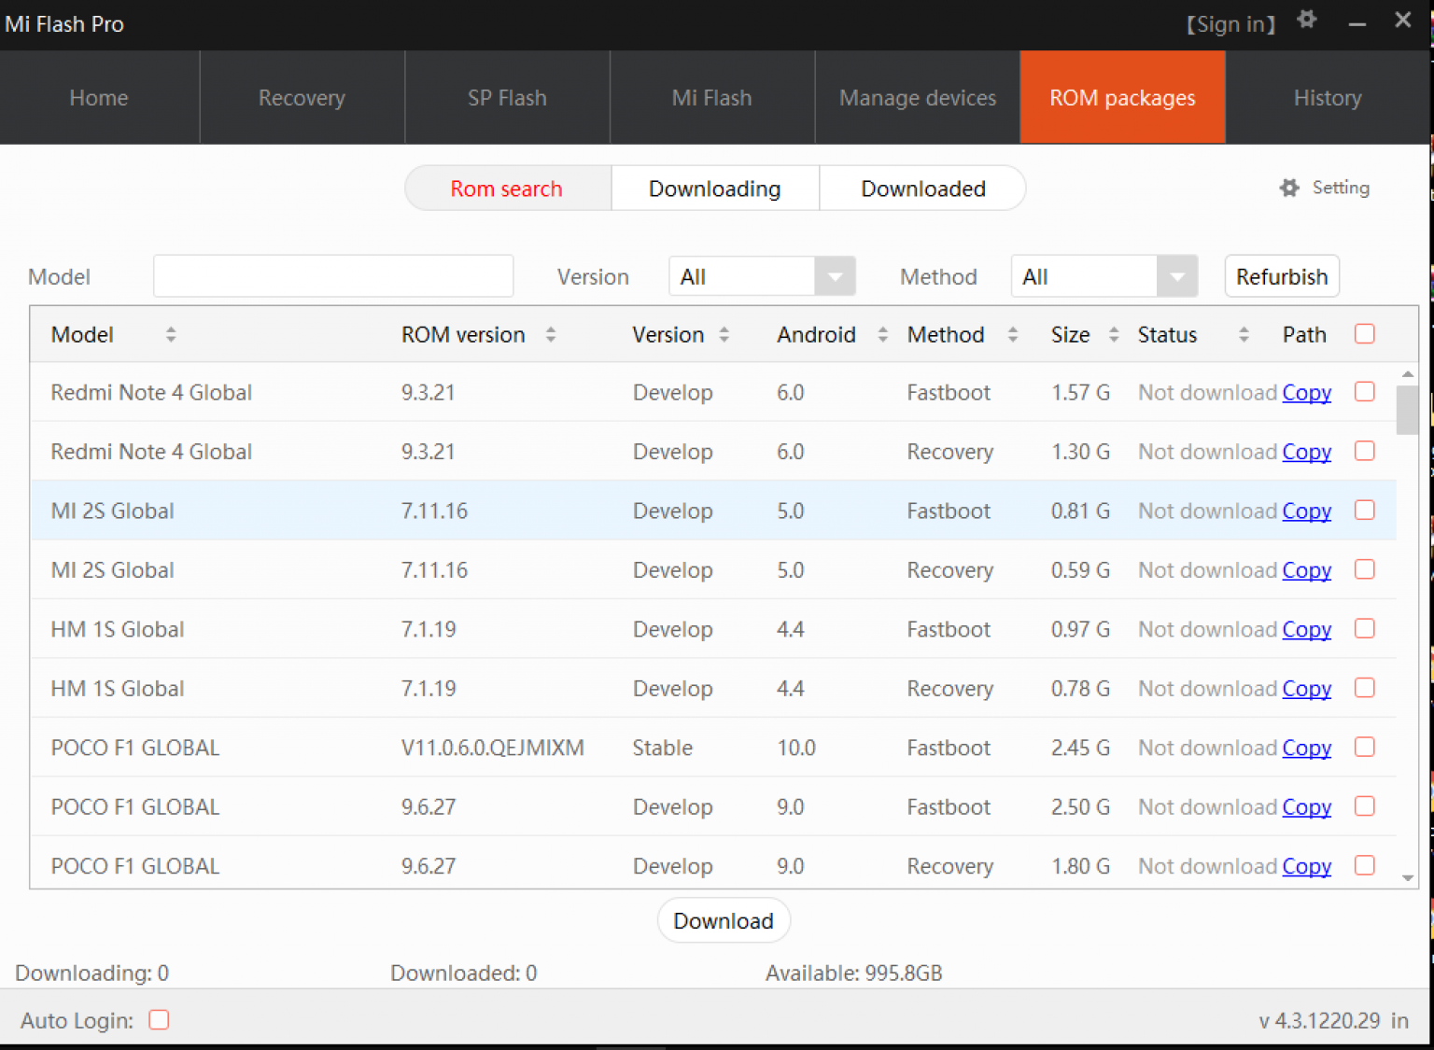Screen dimensions: 1434x1050
Task: Toggle select-all checkbox in Path header
Action: pos(1365,333)
